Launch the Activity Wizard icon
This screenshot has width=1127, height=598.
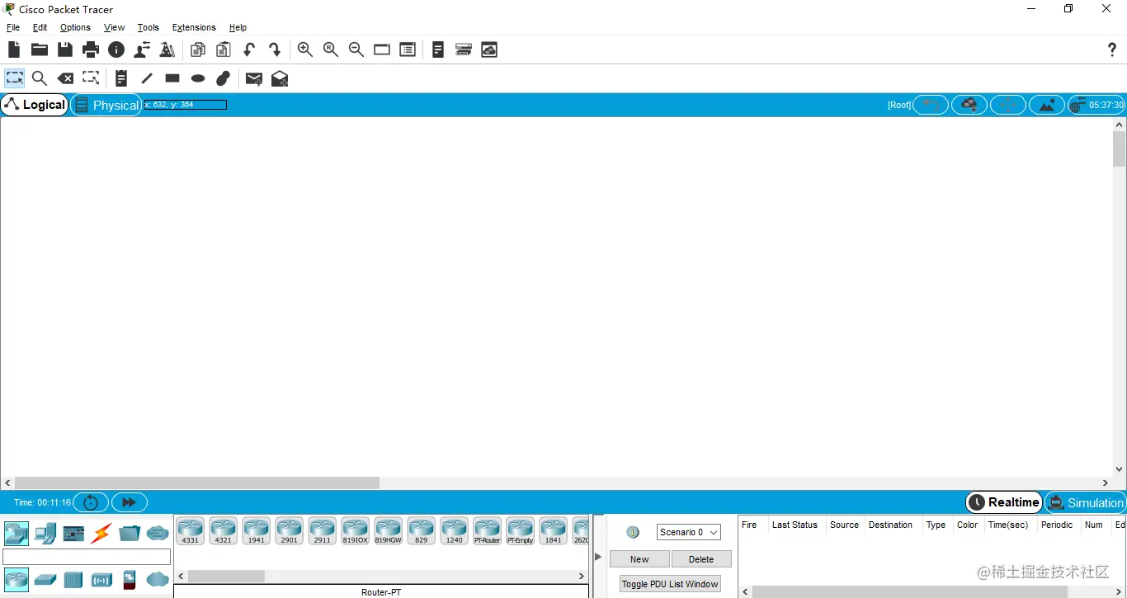click(x=167, y=49)
